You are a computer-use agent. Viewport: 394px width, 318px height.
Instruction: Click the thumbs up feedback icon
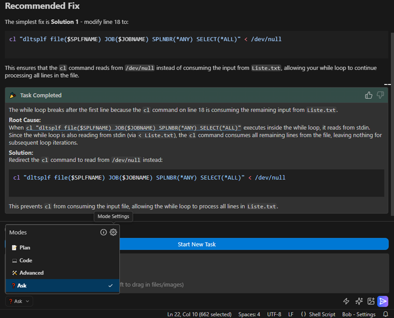pos(368,95)
